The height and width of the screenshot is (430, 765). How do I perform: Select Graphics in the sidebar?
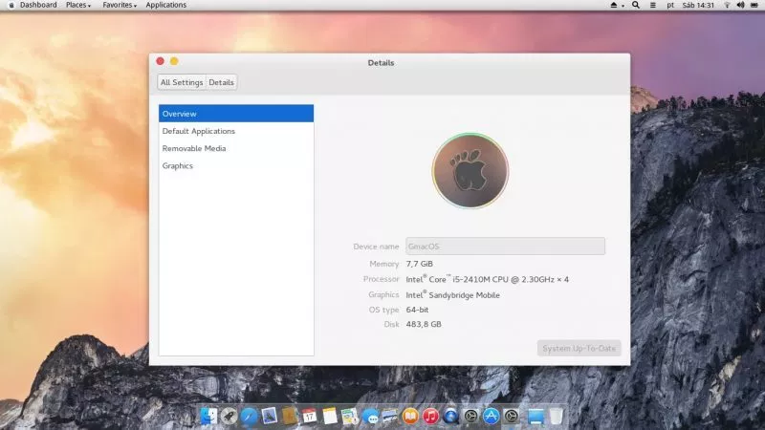[x=236, y=165]
